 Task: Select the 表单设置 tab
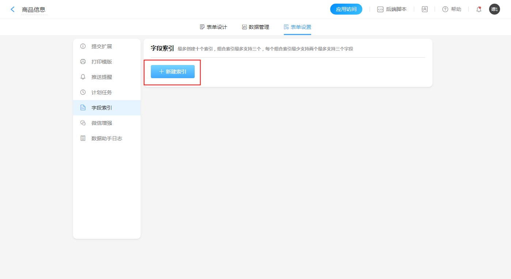297,27
